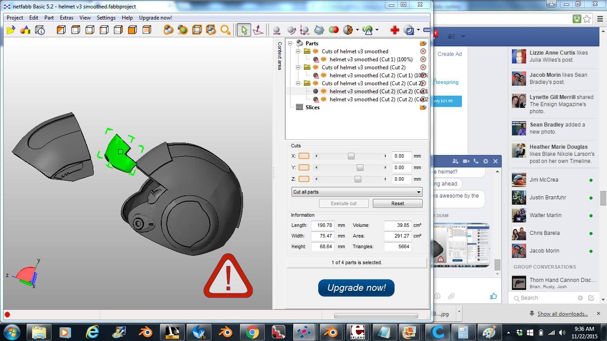Click the scale part icon
The height and width of the screenshot is (341, 607).
305,30
